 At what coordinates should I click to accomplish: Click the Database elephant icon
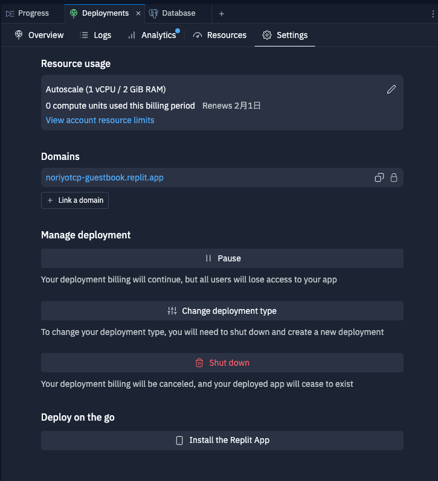pyautogui.click(x=153, y=13)
